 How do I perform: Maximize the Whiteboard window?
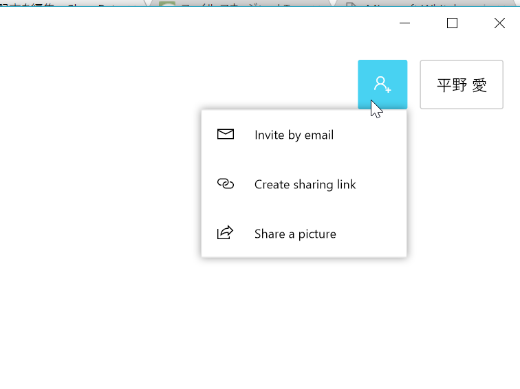[x=452, y=23]
